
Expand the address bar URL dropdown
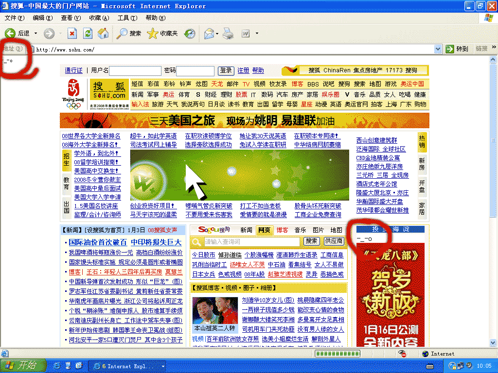(438, 49)
